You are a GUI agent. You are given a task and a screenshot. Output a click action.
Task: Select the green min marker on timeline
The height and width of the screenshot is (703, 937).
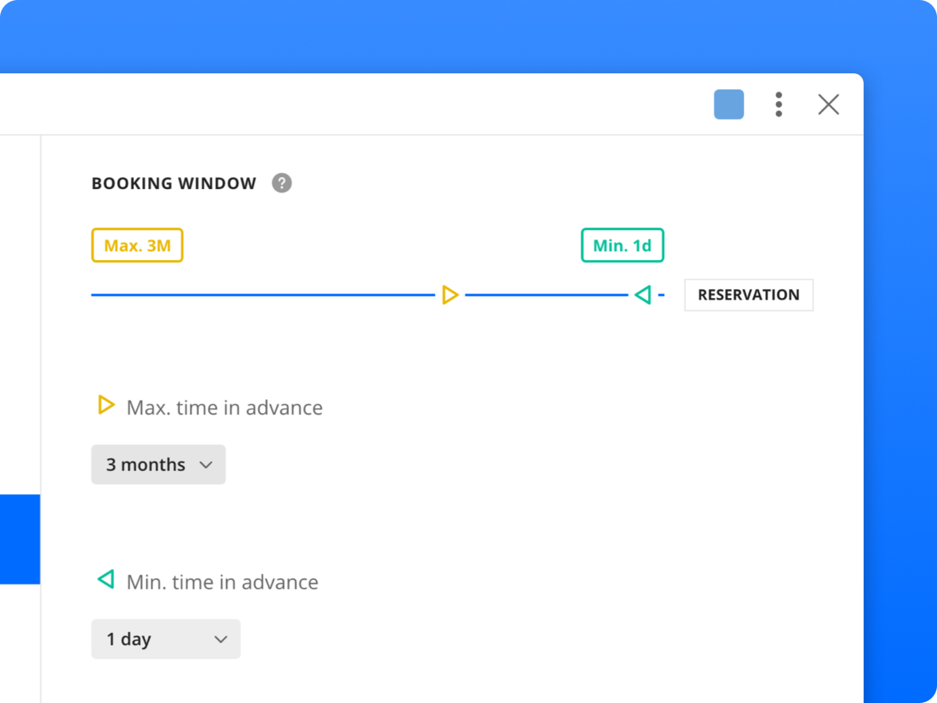click(x=643, y=295)
